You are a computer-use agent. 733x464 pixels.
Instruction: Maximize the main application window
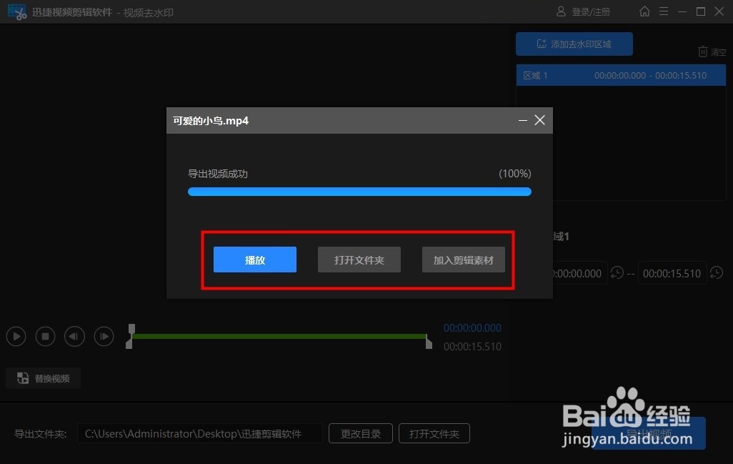click(701, 11)
